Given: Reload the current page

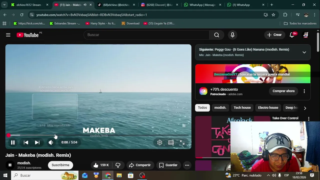Looking at the screenshot, I should pos(22,15).
